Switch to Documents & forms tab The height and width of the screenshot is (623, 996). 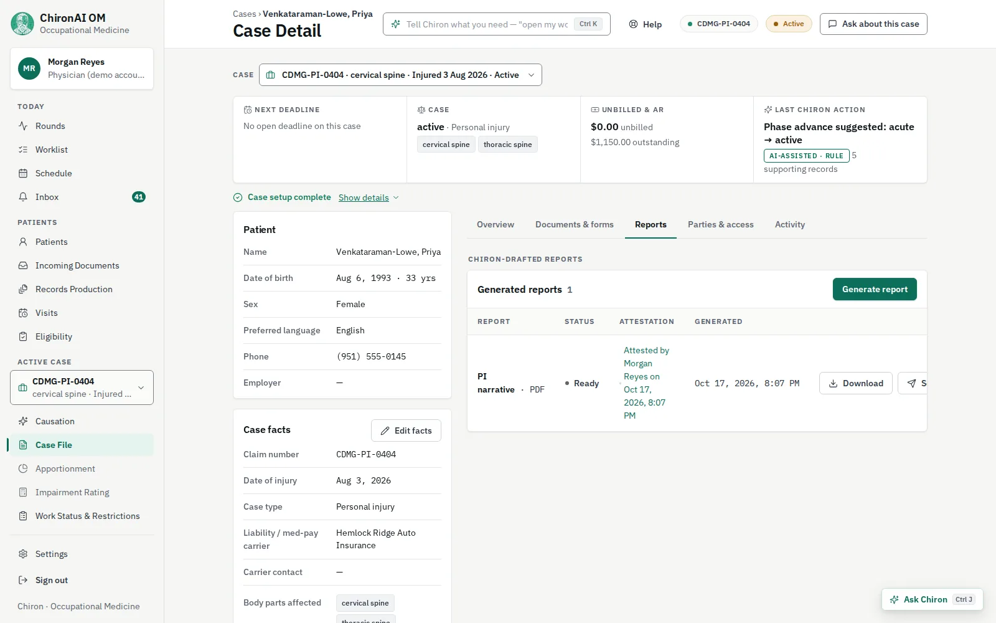click(x=575, y=224)
